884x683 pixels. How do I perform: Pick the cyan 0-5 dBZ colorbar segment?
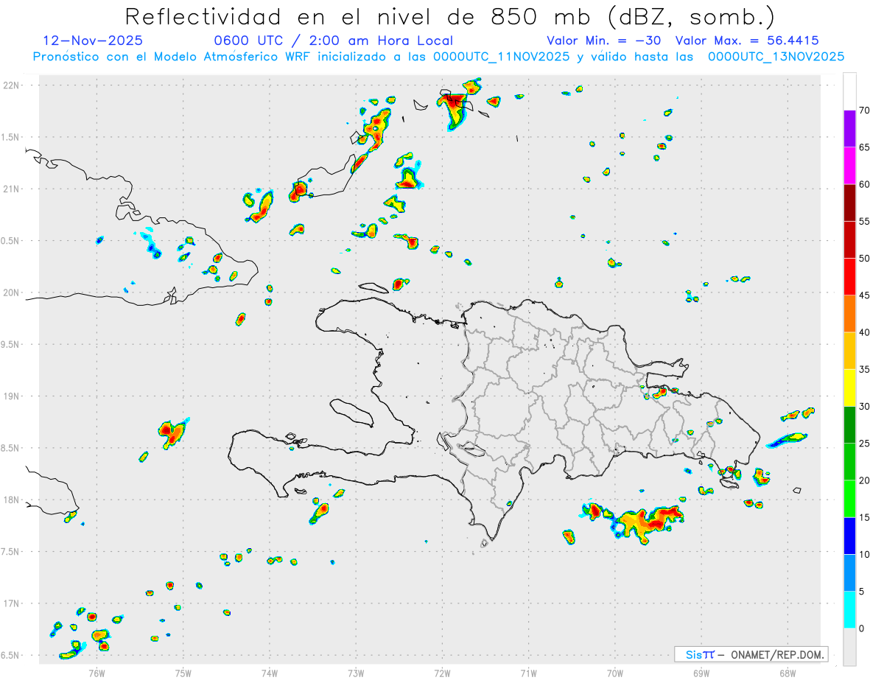(849, 610)
